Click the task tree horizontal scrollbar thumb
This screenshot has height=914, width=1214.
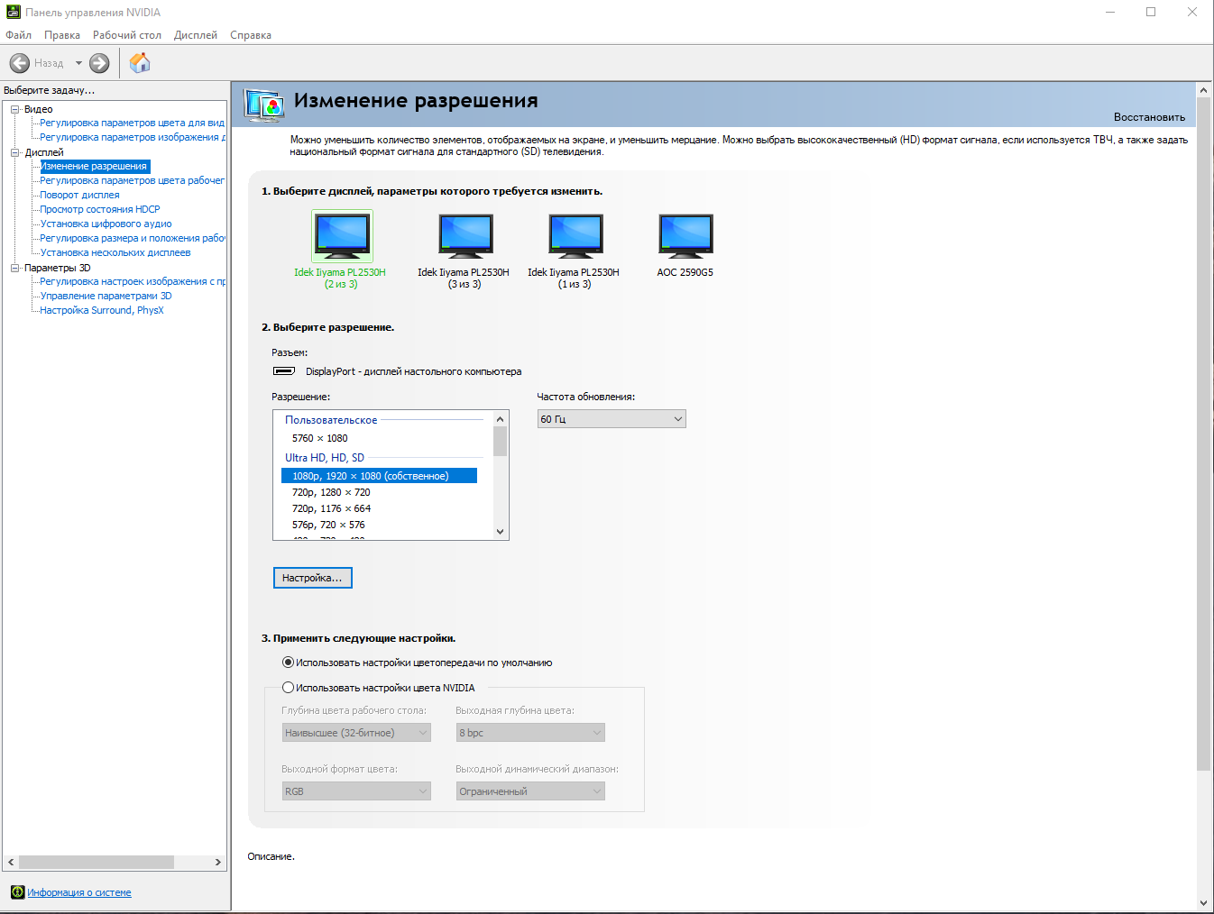(x=97, y=862)
